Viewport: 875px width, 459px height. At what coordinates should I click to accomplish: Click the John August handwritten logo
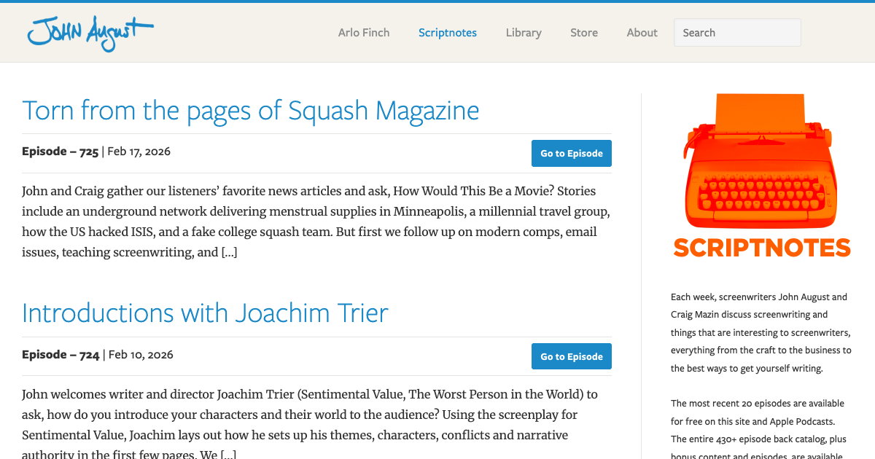coord(90,33)
